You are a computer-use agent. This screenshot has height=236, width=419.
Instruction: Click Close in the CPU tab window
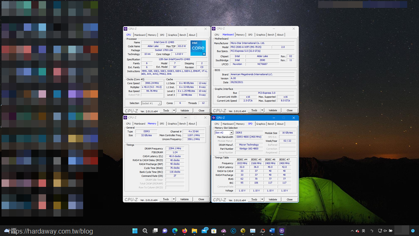click(201, 111)
